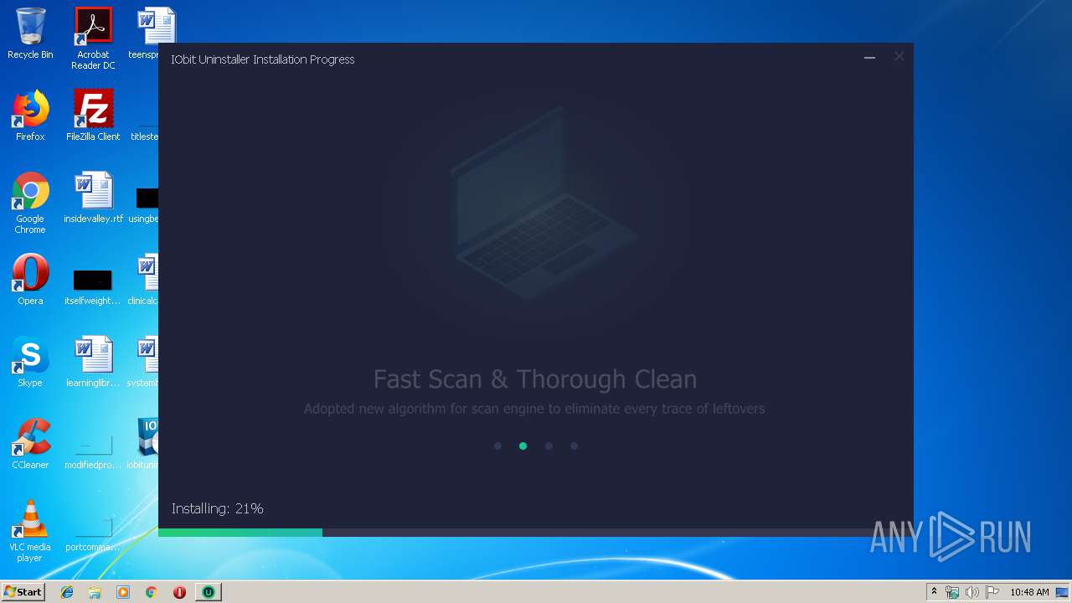Open the volume speaker tray icon
The width and height of the screenshot is (1072, 603).
click(x=972, y=592)
